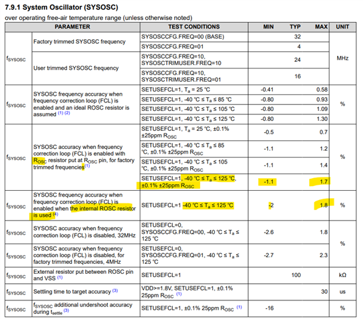Click the UNIT column header
The image size is (363, 319).
[342, 27]
